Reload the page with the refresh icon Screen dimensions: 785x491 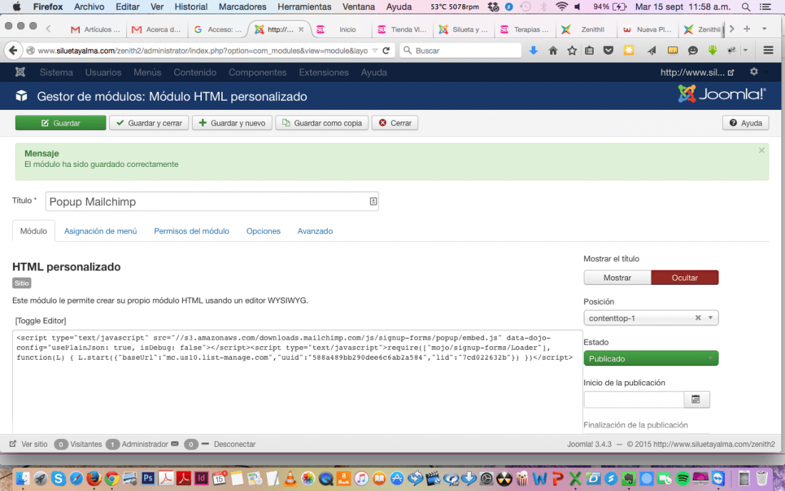click(386, 51)
